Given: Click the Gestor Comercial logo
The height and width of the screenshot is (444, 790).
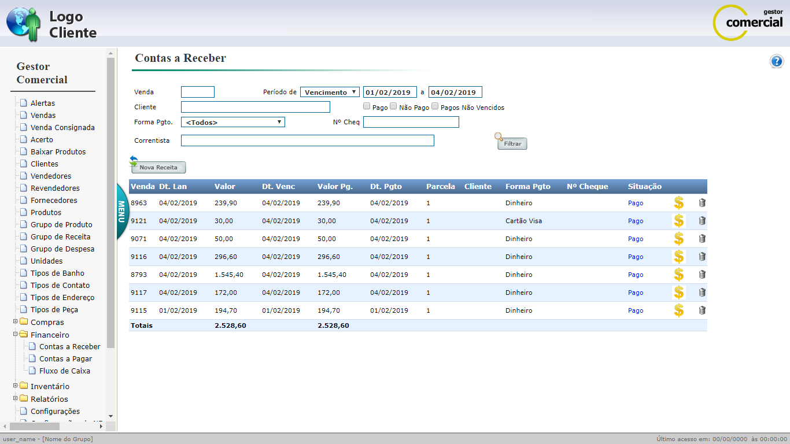Looking at the screenshot, I should [x=748, y=23].
